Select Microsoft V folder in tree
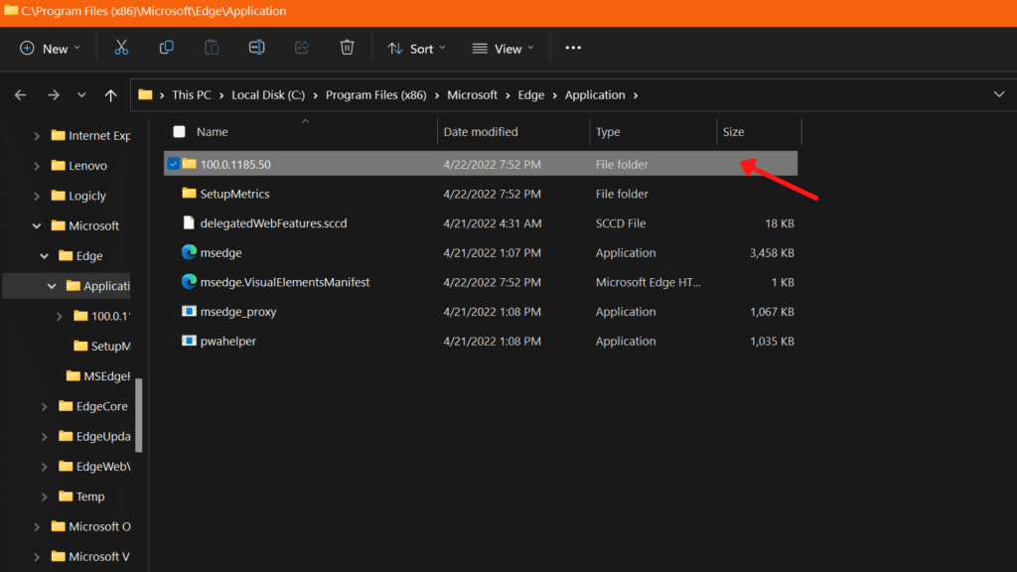This screenshot has height=572, width=1017. 90,556
